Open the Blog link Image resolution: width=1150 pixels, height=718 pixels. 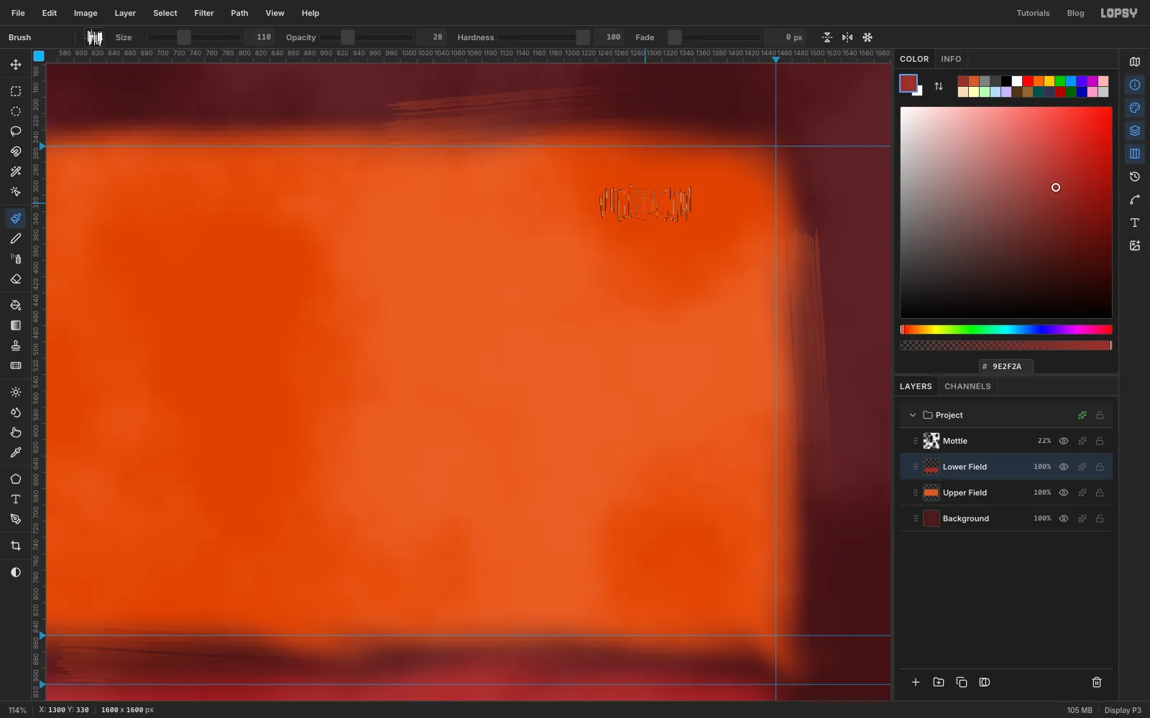1075,13
